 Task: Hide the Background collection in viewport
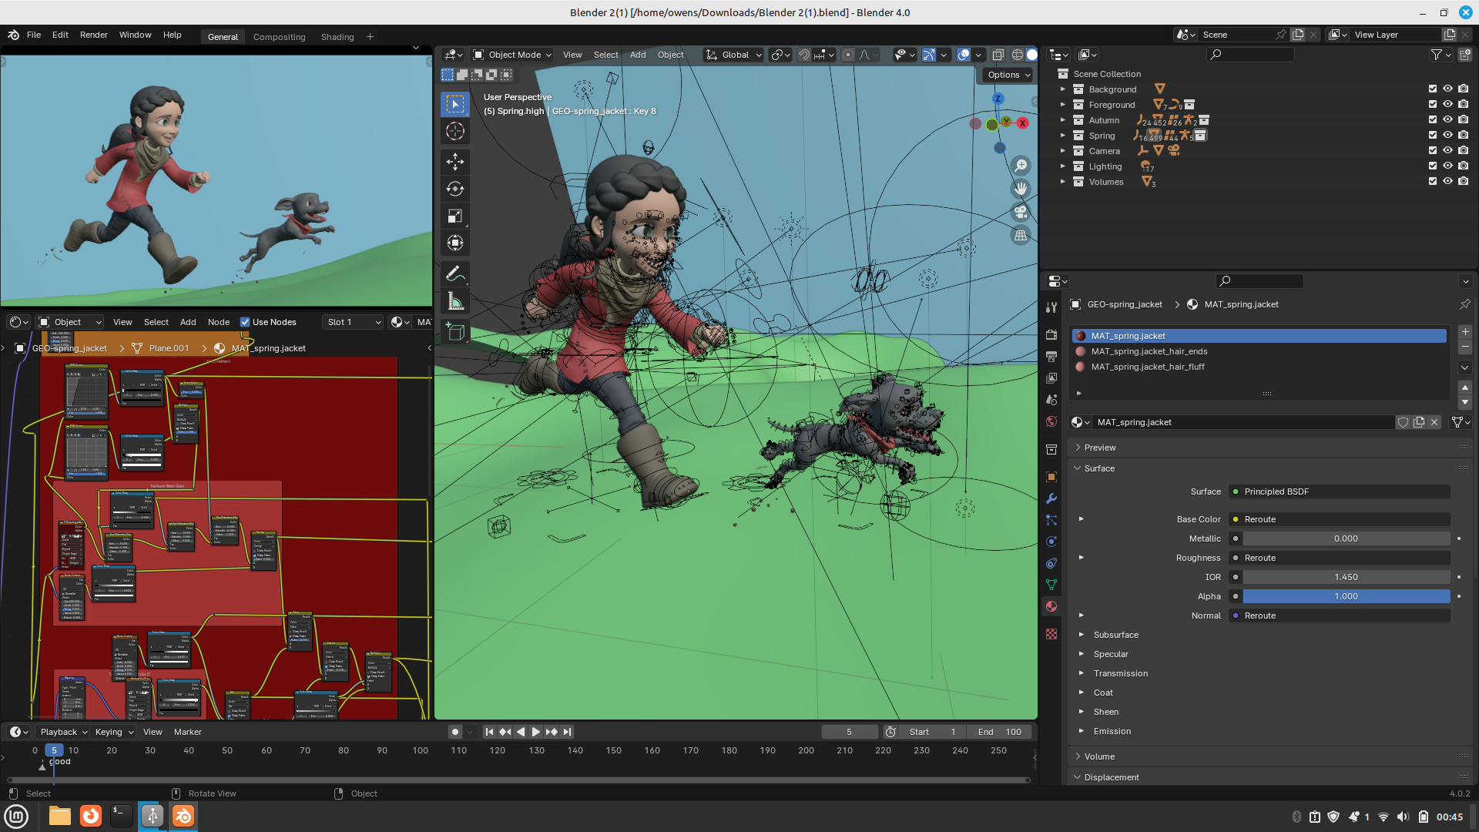pos(1448,89)
